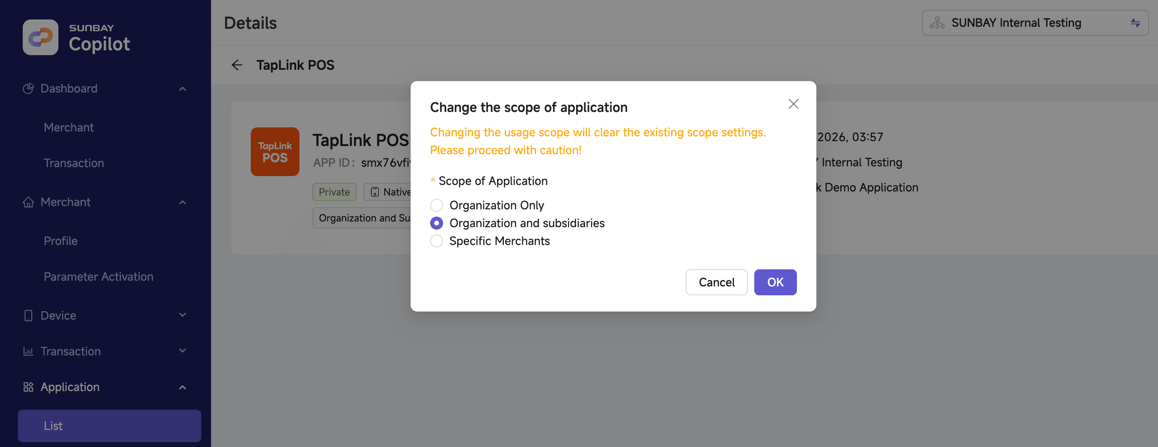1158x447 pixels.
Task: Click the Cancel button in dialog
Action: (717, 283)
